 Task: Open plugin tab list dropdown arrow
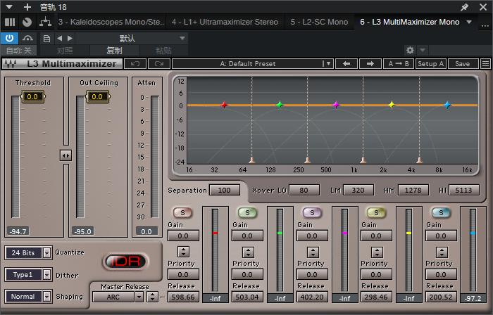(469, 22)
